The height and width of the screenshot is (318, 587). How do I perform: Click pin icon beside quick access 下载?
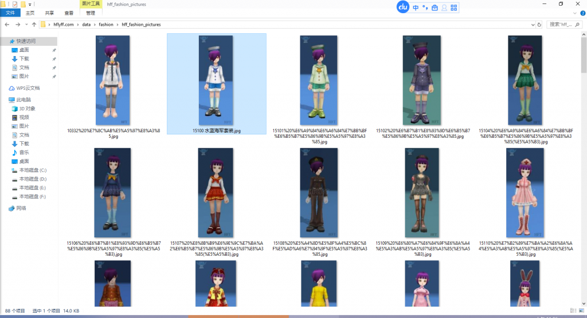[54, 59]
